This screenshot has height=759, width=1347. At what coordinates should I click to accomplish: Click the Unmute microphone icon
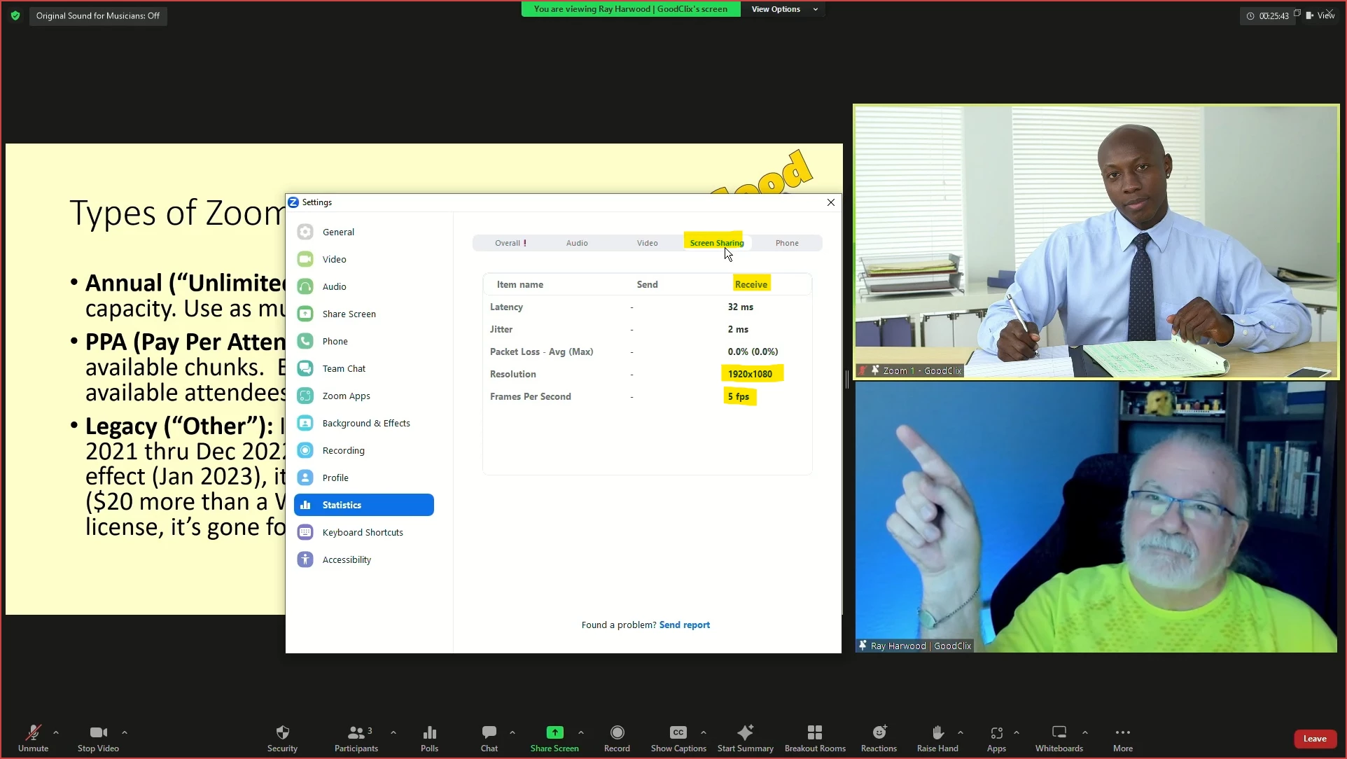[x=33, y=732]
